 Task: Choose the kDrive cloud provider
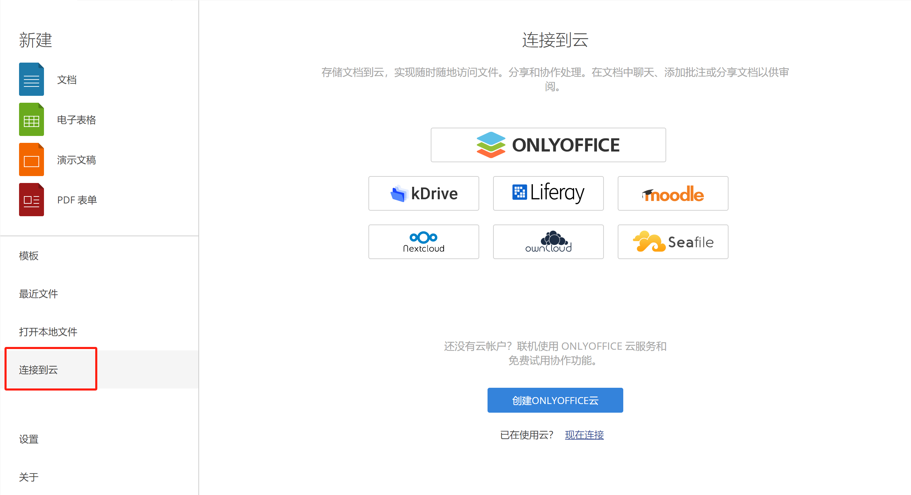coord(423,193)
